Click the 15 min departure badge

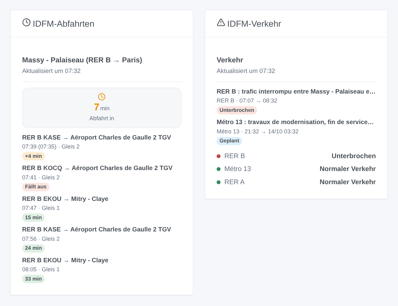[x=33, y=218]
